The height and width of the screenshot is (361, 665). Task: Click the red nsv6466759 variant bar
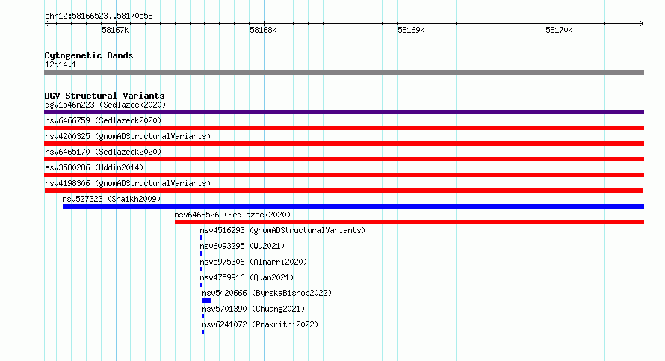pyautogui.click(x=344, y=128)
